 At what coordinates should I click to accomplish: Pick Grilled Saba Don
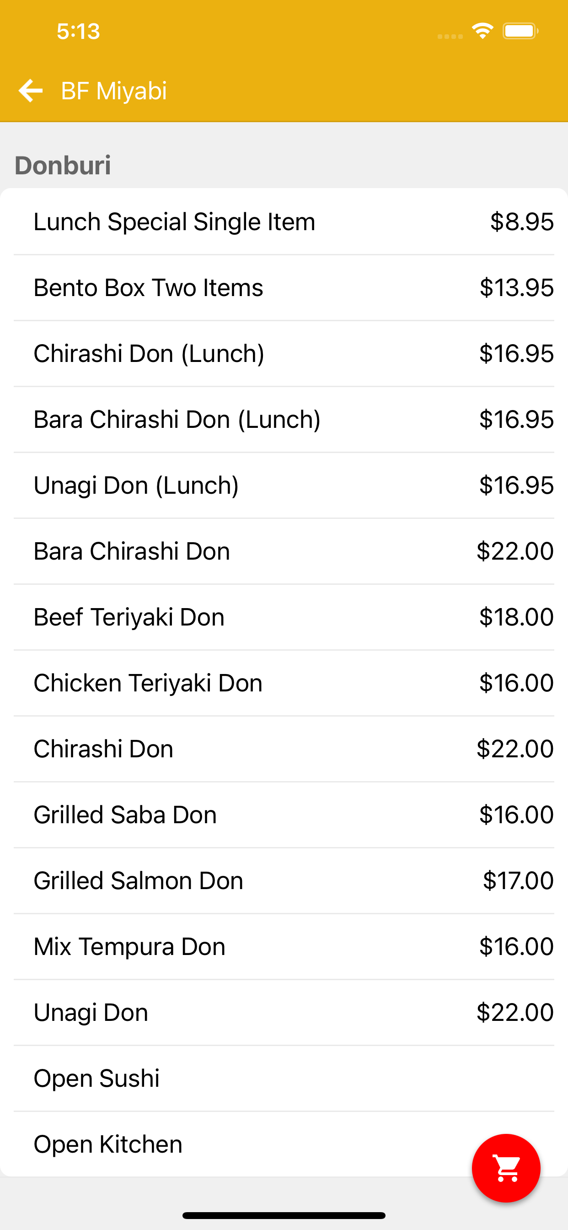point(125,815)
